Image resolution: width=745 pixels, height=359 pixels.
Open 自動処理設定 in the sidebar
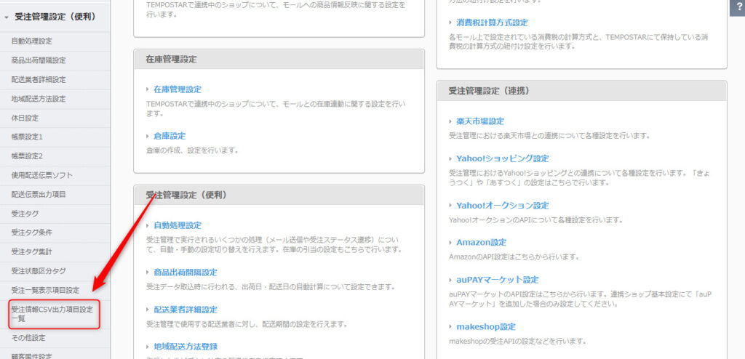[31, 41]
